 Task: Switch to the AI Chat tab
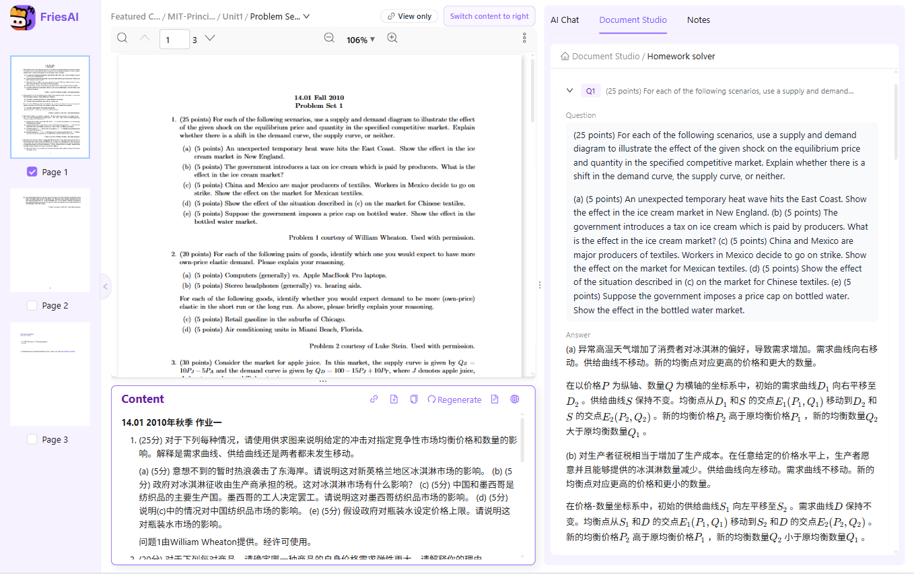tap(565, 20)
